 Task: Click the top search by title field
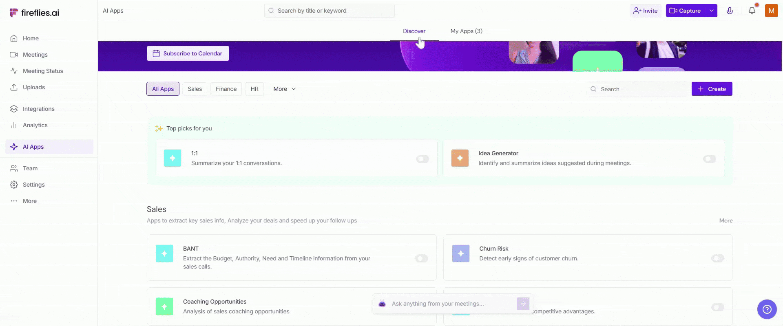[330, 11]
